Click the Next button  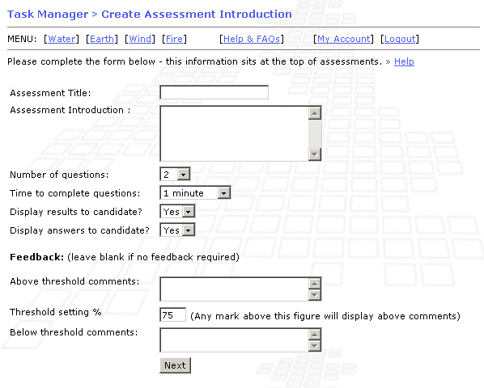(175, 365)
